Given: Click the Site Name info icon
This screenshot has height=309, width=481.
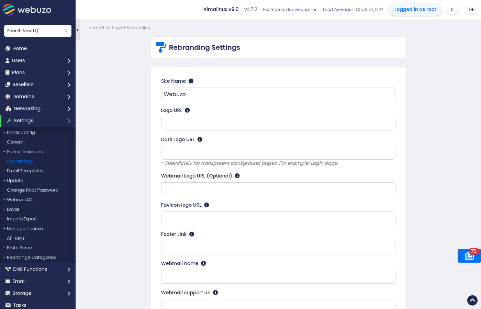Looking at the screenshot, I should coord(191,81).
